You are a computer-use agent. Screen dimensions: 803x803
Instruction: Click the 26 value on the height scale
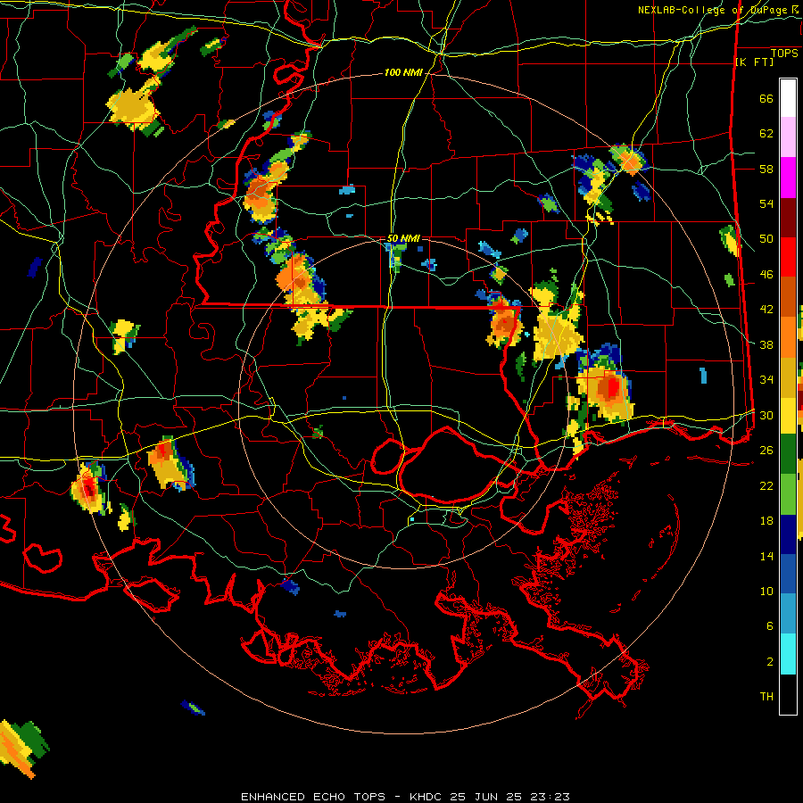[x=766, y=451]
